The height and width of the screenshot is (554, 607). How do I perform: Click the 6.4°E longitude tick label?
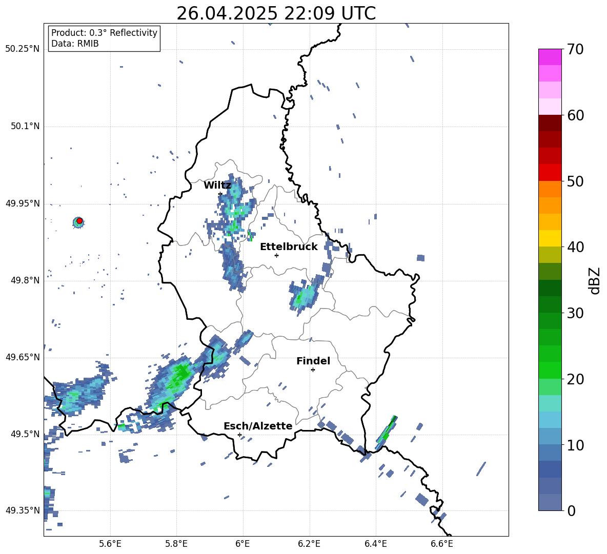coord(375,544)
